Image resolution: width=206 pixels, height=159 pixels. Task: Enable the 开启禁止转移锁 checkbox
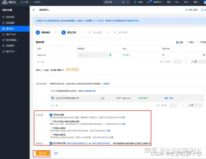pyautogui.click(x=51, y=128)
